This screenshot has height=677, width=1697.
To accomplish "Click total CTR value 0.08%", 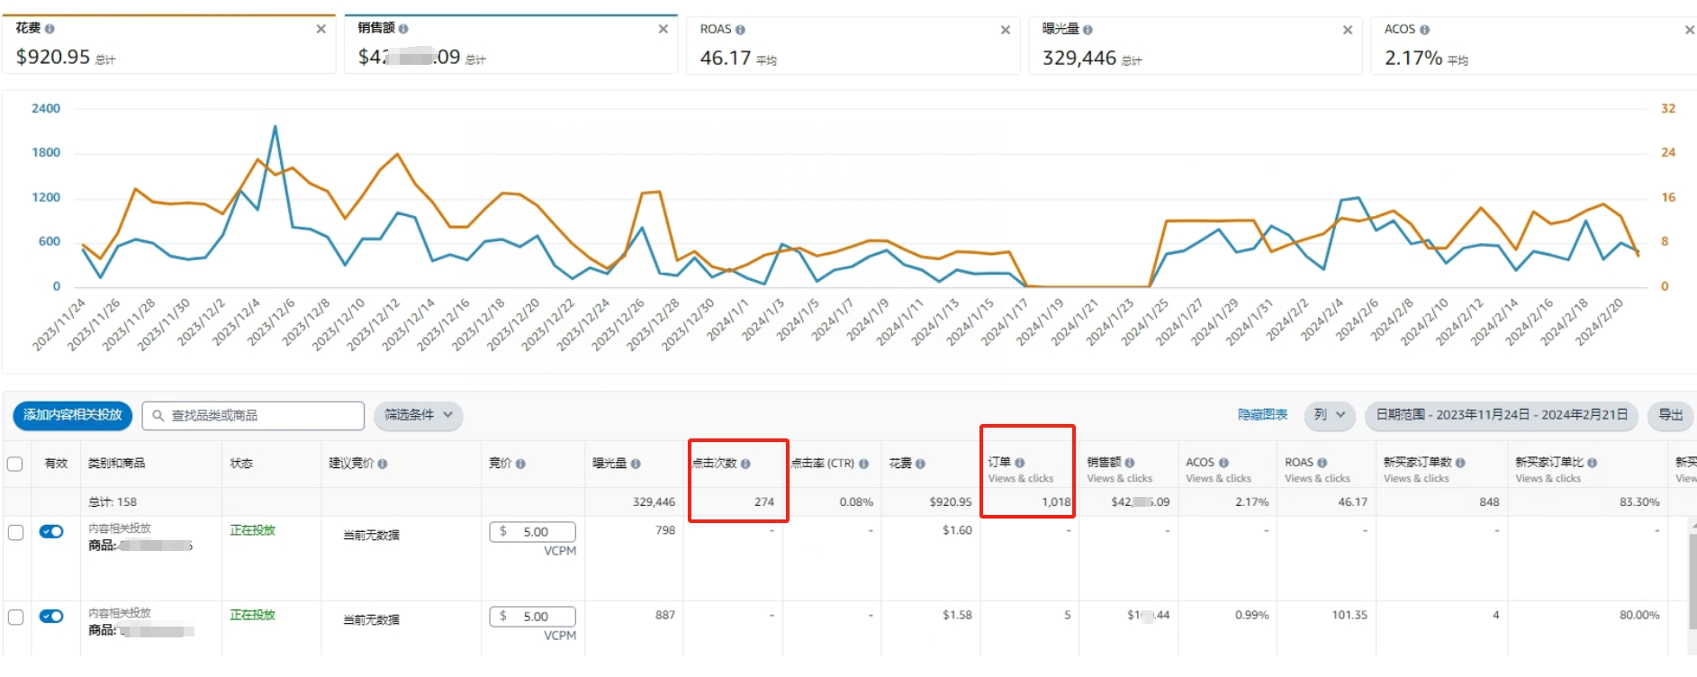I will [856, 502].
